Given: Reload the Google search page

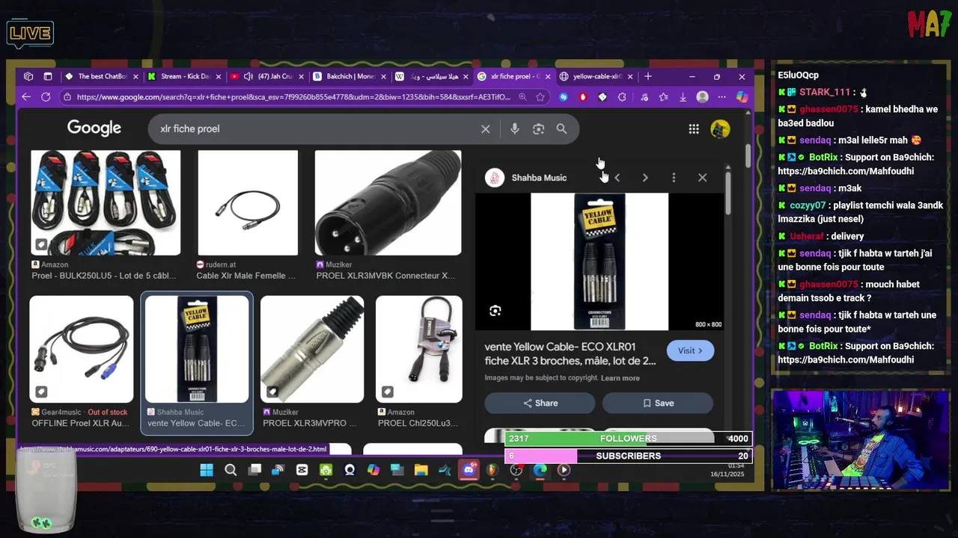Looking at the screenshot, I should (46, 97).
